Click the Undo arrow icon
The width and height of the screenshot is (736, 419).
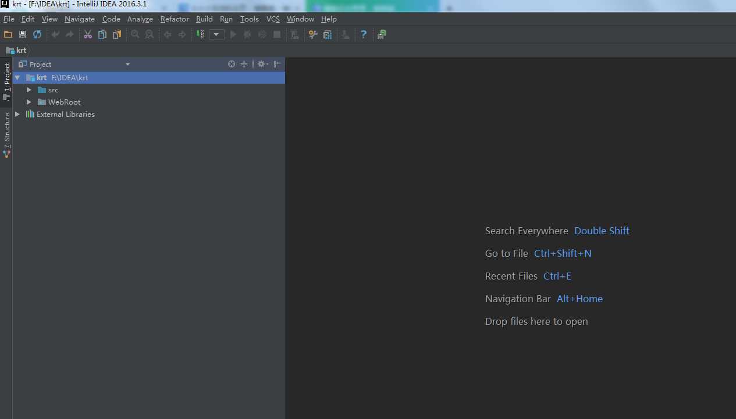[x=55, y=34]
